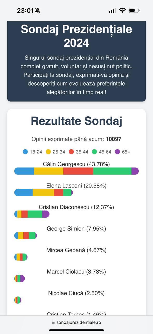Tap the Wi-Fi status icon

click(122, 10)
